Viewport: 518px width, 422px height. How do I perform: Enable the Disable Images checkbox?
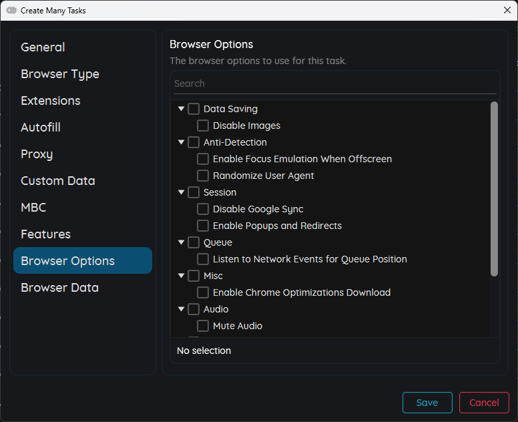(x=203, y=126)
